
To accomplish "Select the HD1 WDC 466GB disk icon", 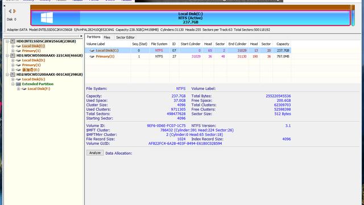I will (13, 56).
